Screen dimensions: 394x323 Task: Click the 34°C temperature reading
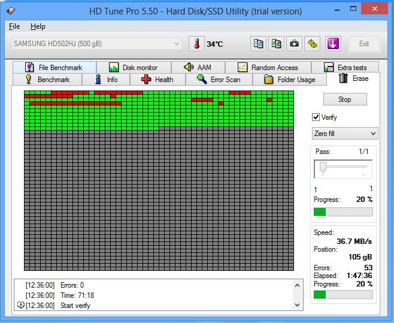(x=215, y=44)
